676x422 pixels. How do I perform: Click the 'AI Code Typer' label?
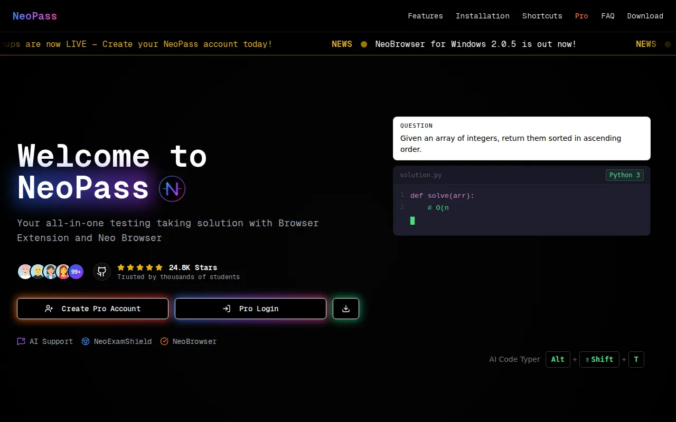pos(514,359)
